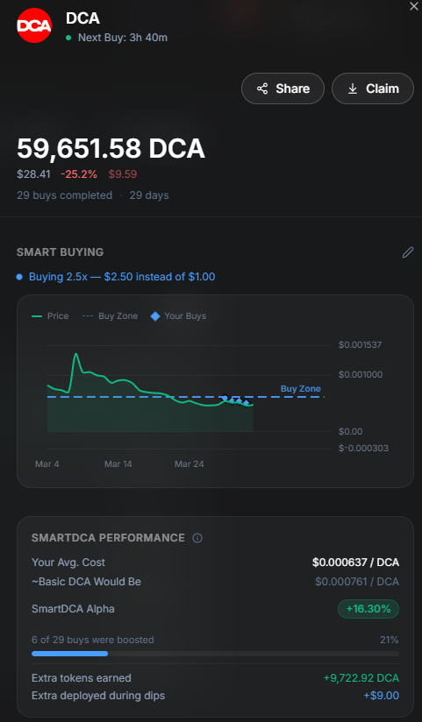
Task: Click the 59,651.58 DCA balance
Action: click(111, 148)
